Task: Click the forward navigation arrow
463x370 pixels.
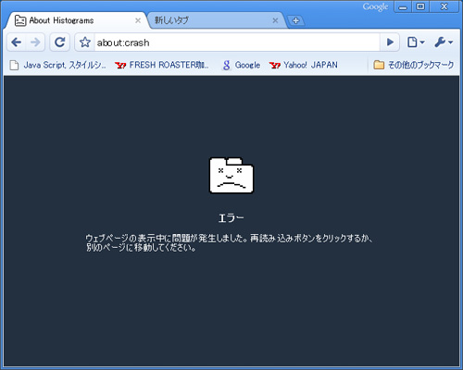Action: [35, 42]
